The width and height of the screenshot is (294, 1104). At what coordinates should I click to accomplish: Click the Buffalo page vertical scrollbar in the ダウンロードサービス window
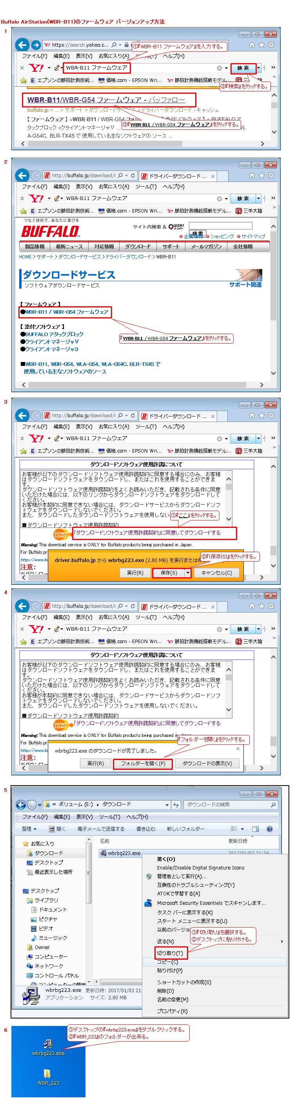(274, 300)
